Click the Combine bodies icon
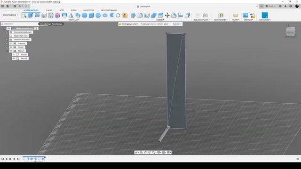 pyautogui.click(x=154, y=15)
